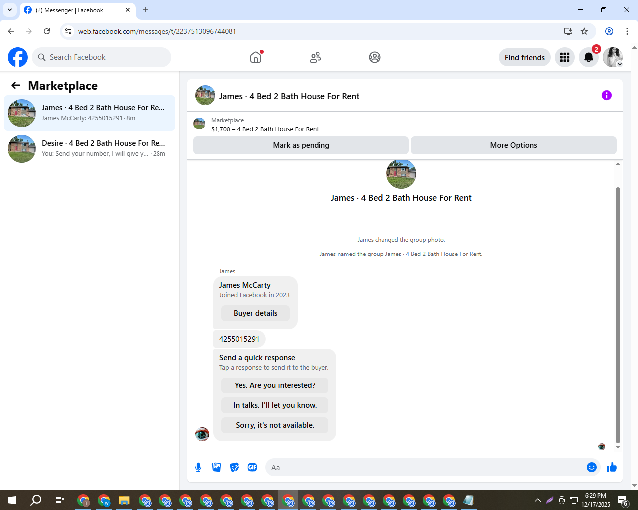Screen dimensions: 638x510
Task: Open the Windows Start menu
Action: [12, 500]
